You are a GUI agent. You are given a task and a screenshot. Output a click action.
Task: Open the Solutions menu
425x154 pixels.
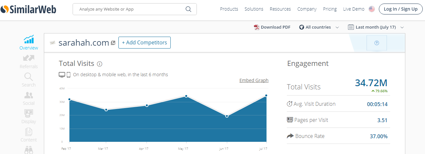click(x=254, y=9)
